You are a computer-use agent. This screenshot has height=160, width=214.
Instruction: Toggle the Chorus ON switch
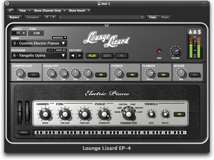132,75
